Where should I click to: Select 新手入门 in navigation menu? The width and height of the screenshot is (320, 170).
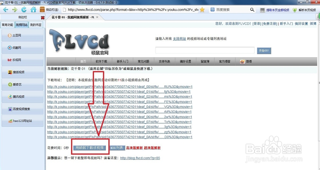tap(123, 61)
